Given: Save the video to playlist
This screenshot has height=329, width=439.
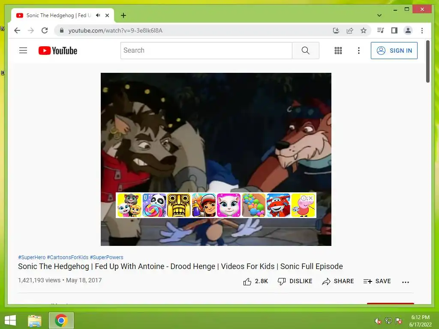Looking at the screenshot, I should [x=377, y=281].
